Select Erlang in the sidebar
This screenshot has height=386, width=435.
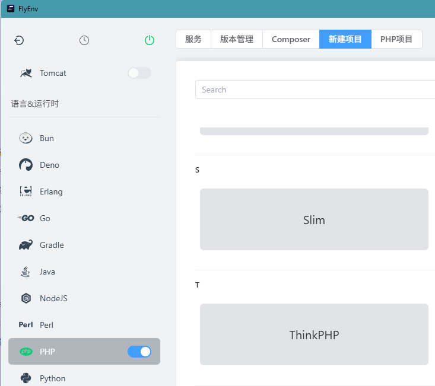pos(51,192)
